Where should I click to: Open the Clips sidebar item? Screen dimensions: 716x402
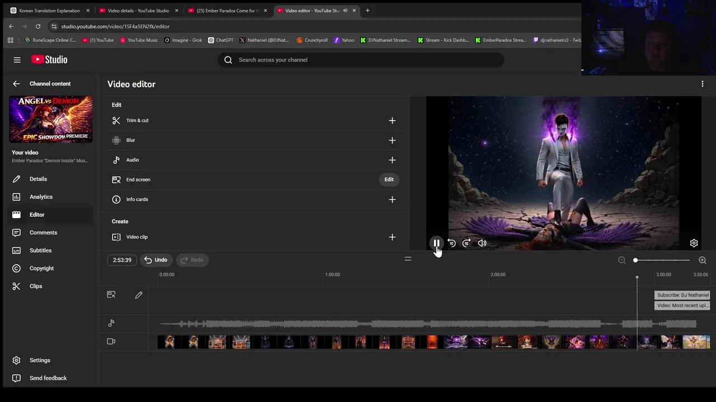(x=50, y=286)
